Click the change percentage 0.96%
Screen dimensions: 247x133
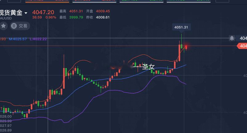tap(51, 17)
